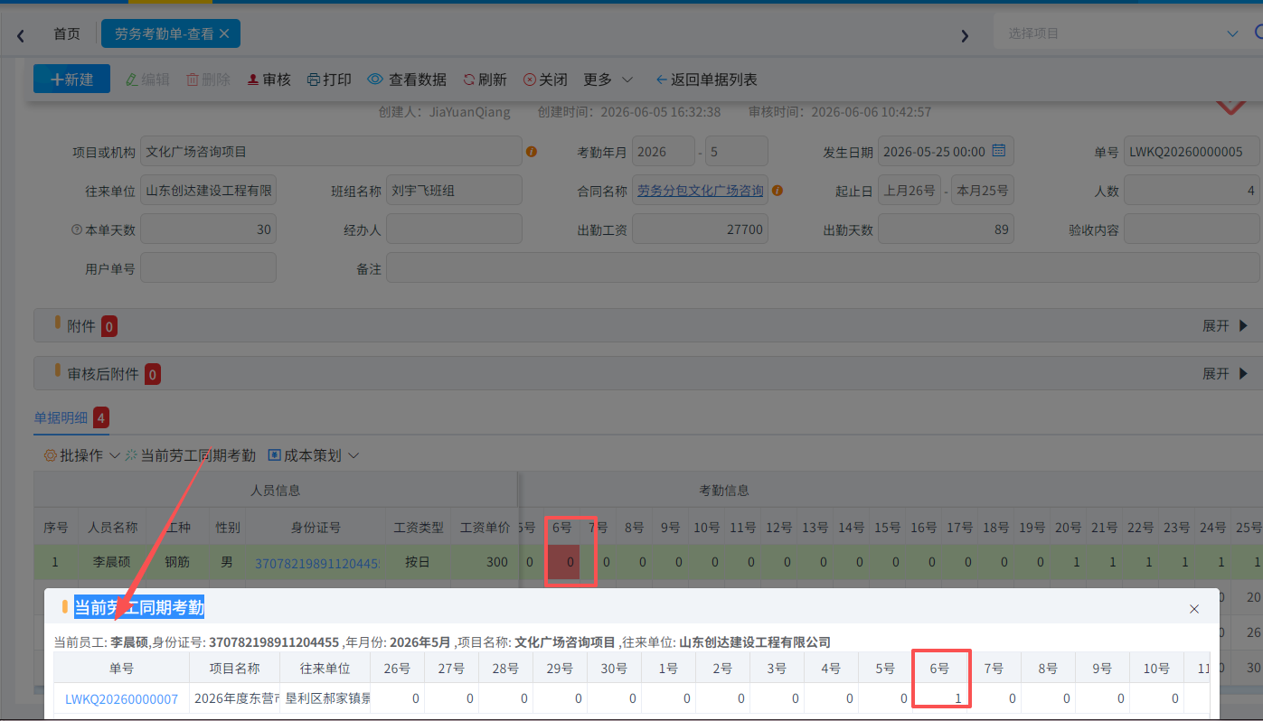Open the 成本策划 dropdown
The width and height of the screenshot is (1263, 721).
pos(313,455)
